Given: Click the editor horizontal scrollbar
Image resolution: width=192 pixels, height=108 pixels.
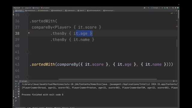Looking at the screenshot, I should tap(108, 79).
